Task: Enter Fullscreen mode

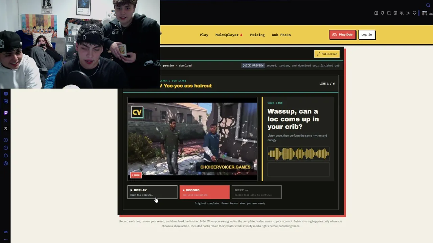Action: (327, 54)
